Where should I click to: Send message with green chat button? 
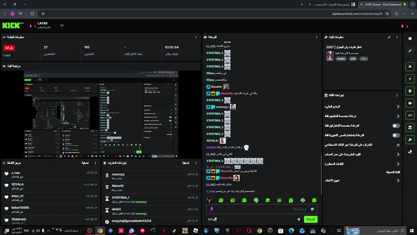311,219
